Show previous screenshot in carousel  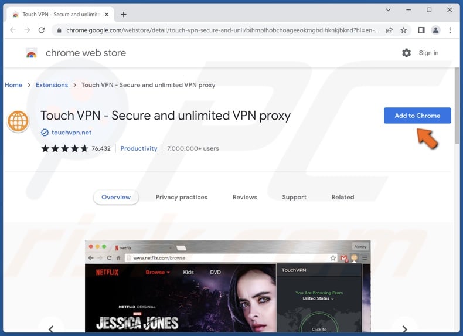pyautogui.click(x=51, y=328)
